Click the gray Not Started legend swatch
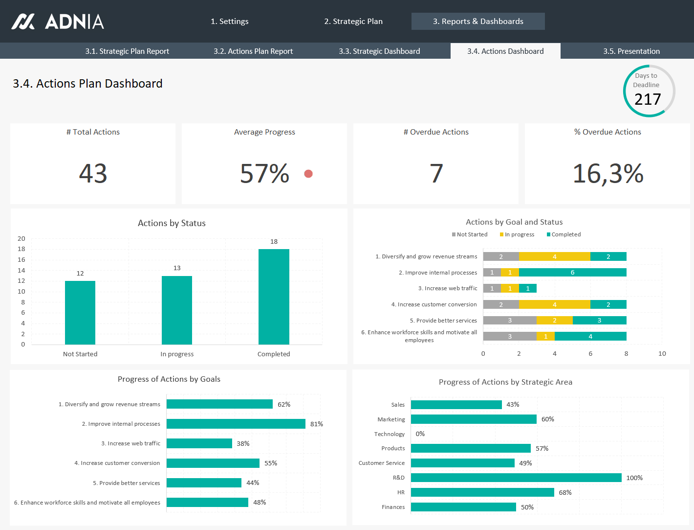The height and width of the screenshot is (530, 694). (454, 235)
